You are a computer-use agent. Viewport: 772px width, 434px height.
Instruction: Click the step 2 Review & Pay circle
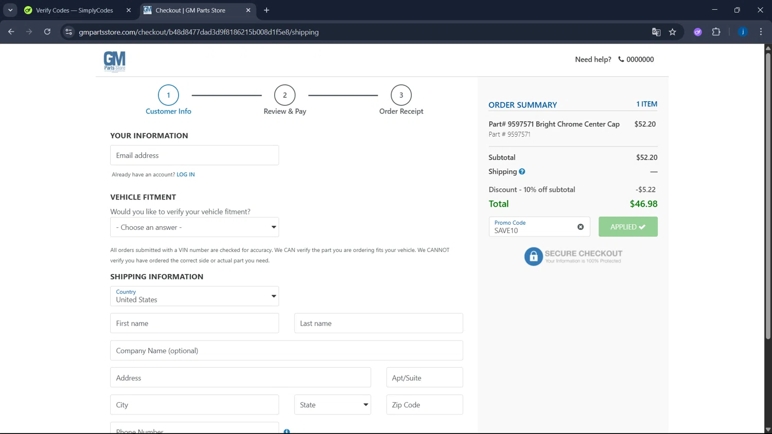285,95
